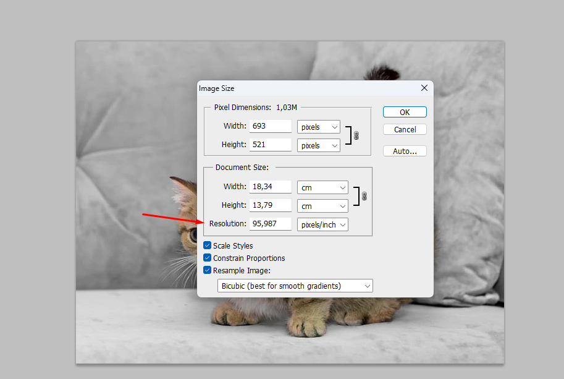This screenshot has height=379, width=564.
Task: Open the Bicubic resampling method dropdown
Action: tap(295, 286)
